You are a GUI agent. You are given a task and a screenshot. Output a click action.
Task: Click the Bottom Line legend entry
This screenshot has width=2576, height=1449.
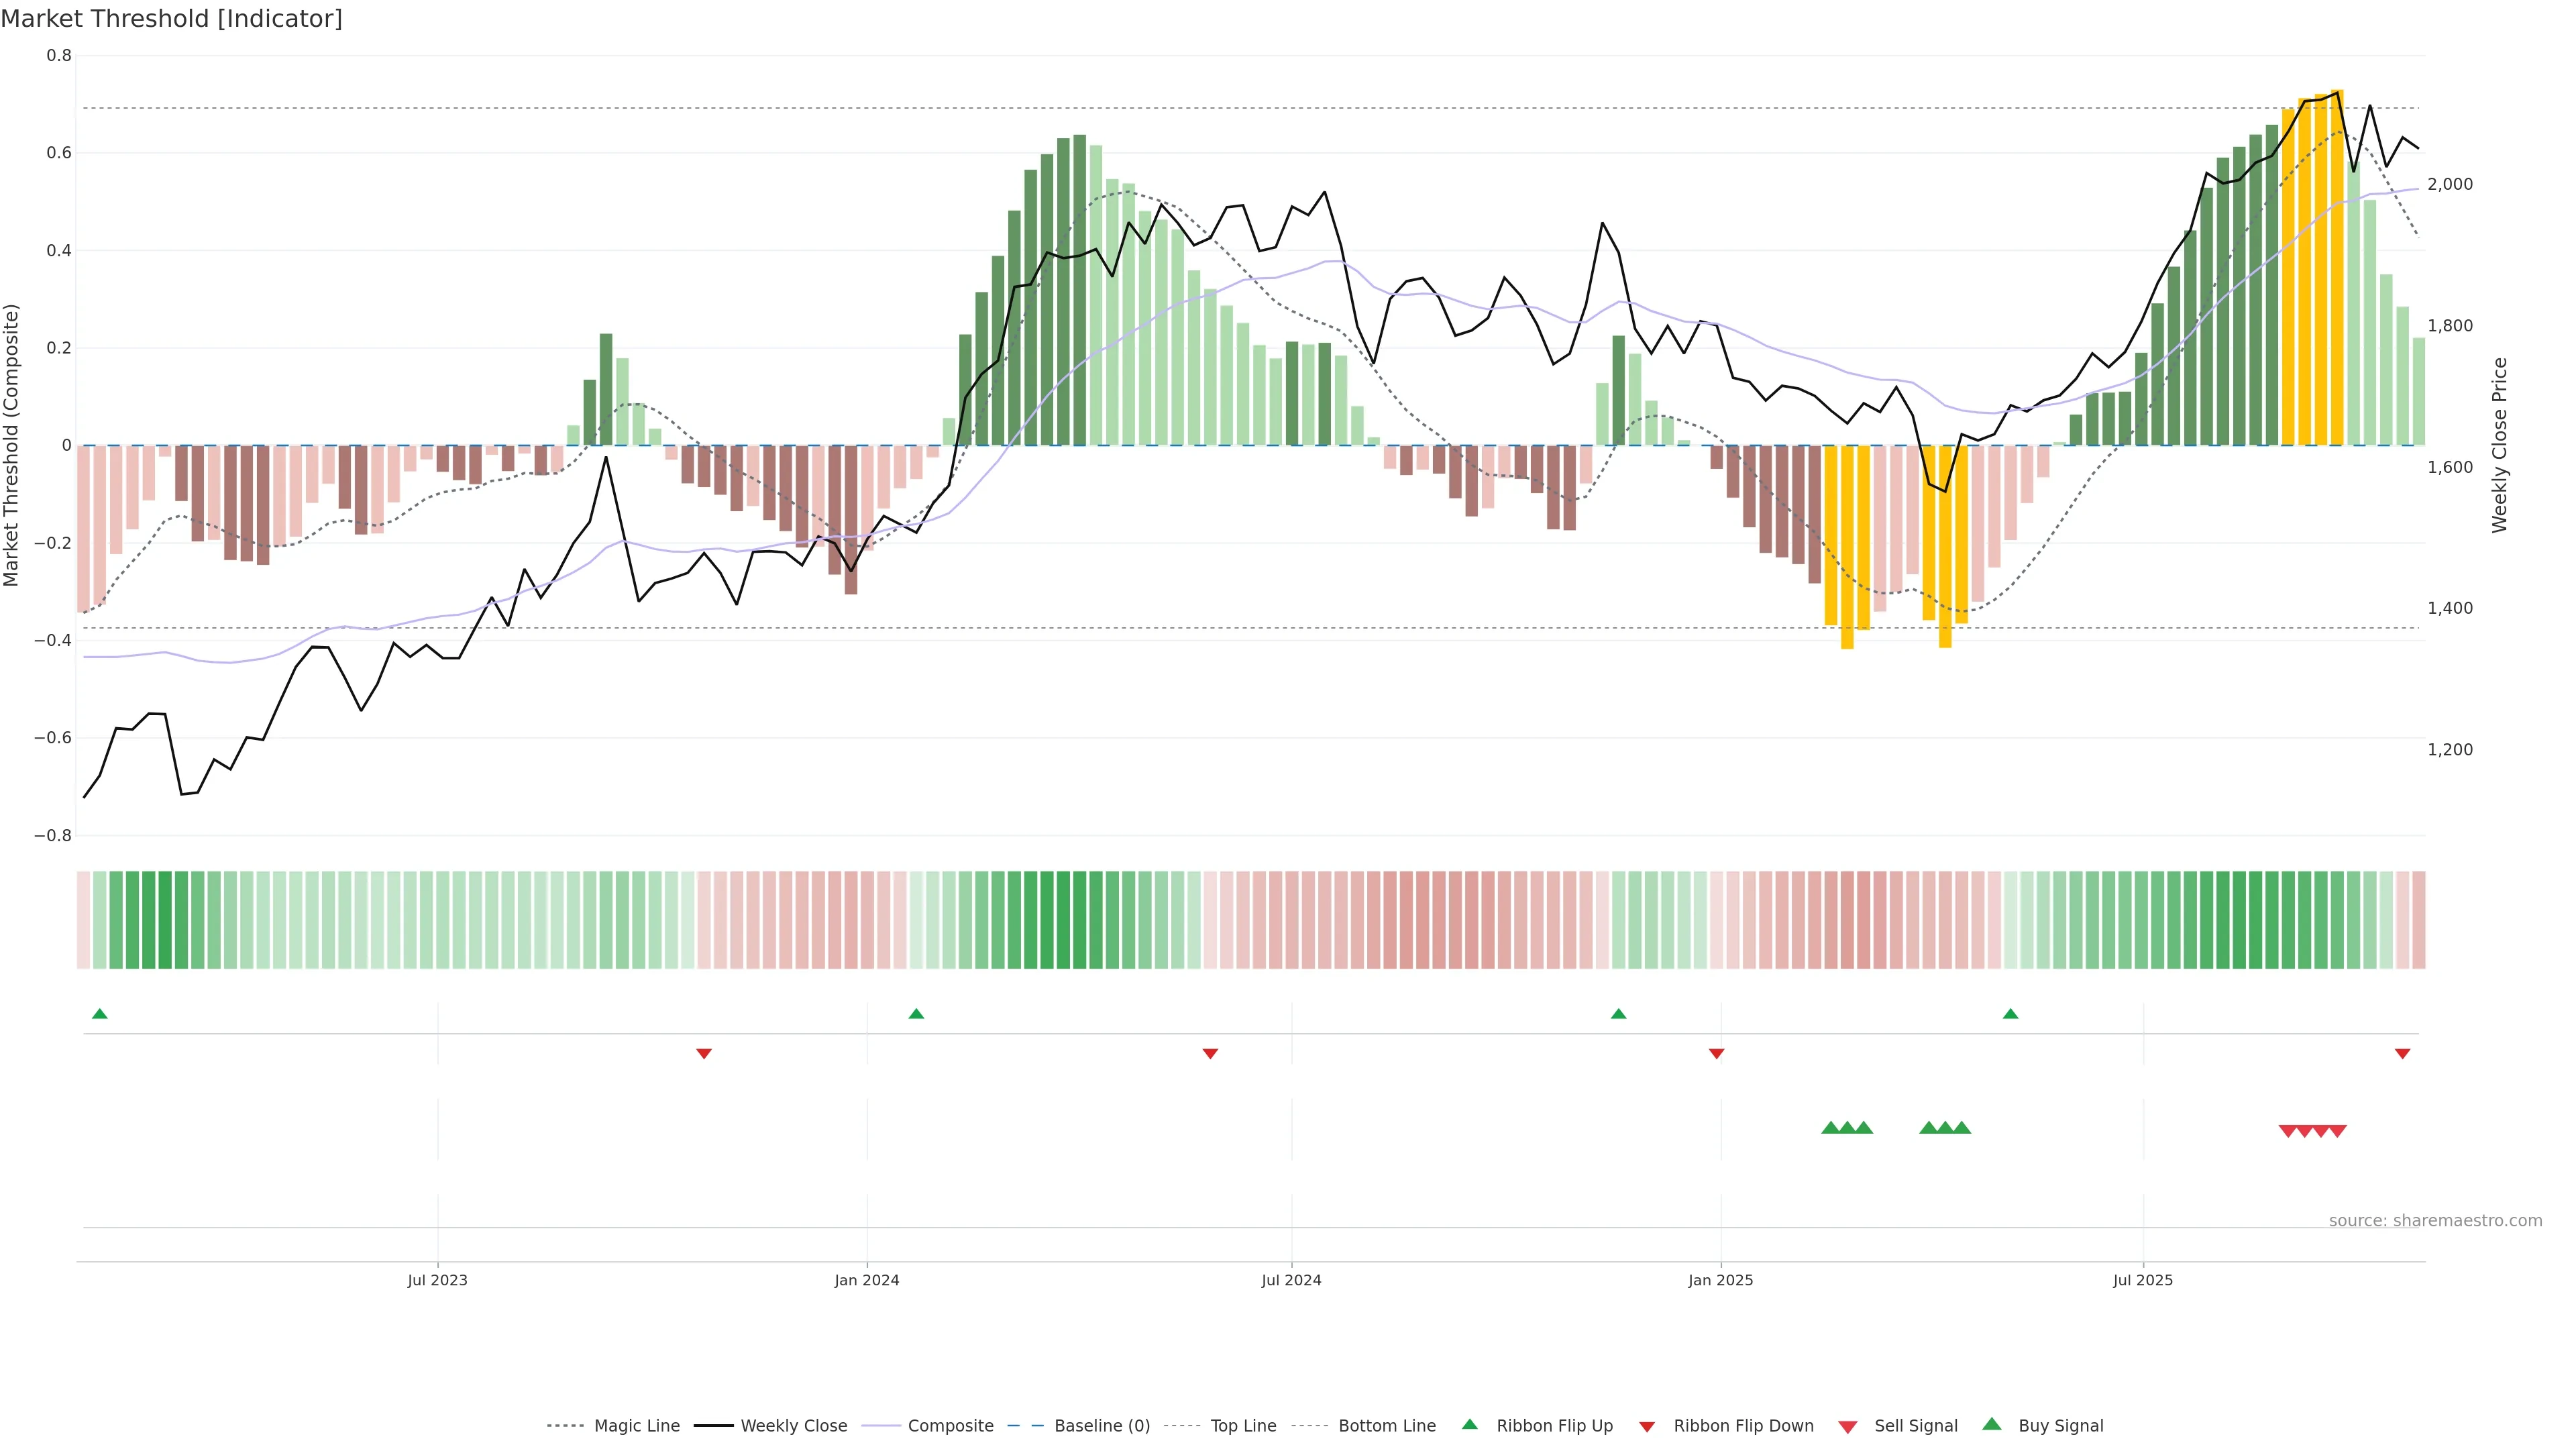pos(1386,1426)
